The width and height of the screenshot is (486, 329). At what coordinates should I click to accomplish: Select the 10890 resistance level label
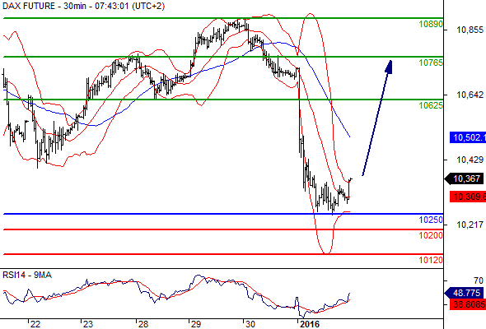pos(431,24)
